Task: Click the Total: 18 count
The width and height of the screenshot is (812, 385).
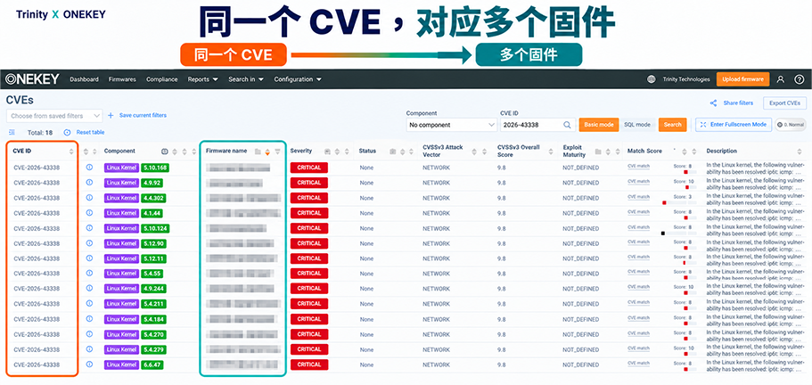Action: pos(40,133)
